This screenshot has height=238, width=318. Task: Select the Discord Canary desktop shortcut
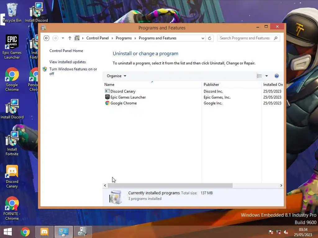click(12, 176)
